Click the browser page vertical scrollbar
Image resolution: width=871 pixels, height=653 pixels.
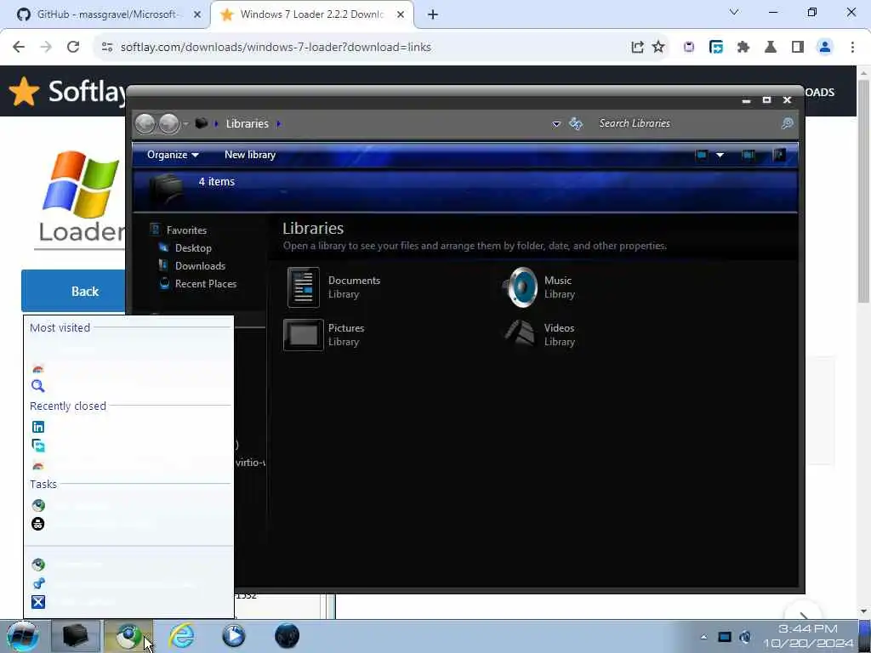[x=863, y=191]
